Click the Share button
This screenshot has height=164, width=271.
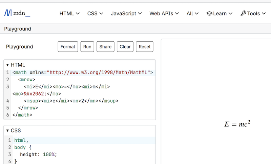105,47
